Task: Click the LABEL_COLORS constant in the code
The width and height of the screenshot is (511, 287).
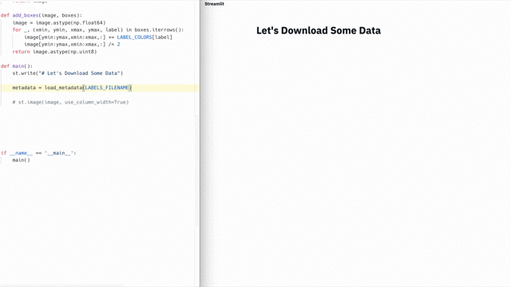Action: tap(134, 37)
